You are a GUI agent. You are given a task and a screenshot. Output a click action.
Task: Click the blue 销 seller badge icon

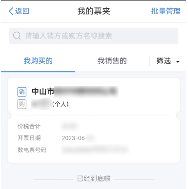(x=22, y=92)
